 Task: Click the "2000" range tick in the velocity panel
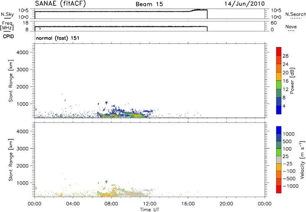[23, 166]
